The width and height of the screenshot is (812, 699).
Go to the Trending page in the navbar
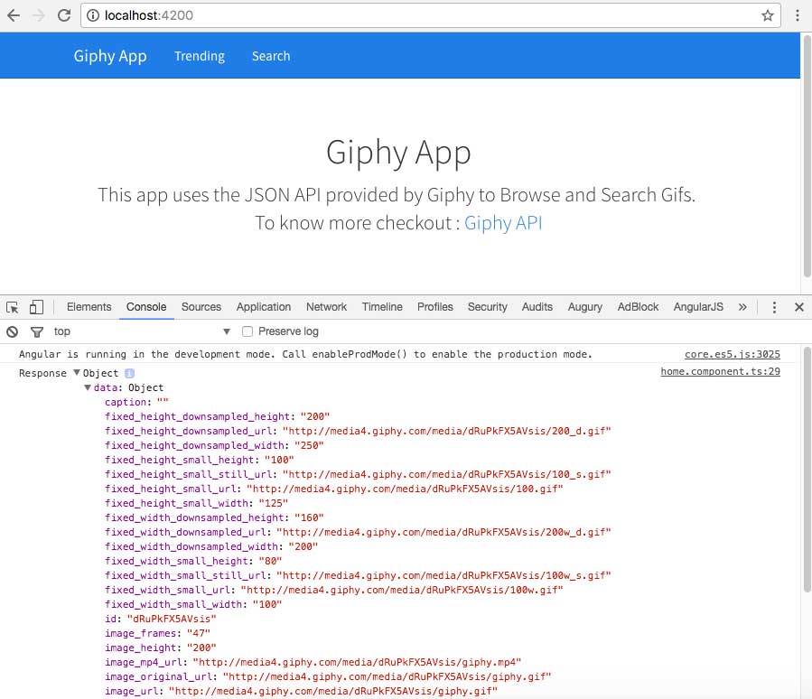click(200, 56)
